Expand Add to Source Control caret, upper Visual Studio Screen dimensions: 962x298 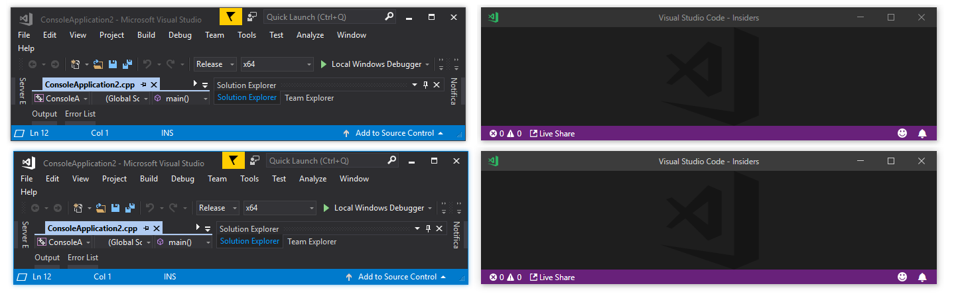(x=441, y=133)
